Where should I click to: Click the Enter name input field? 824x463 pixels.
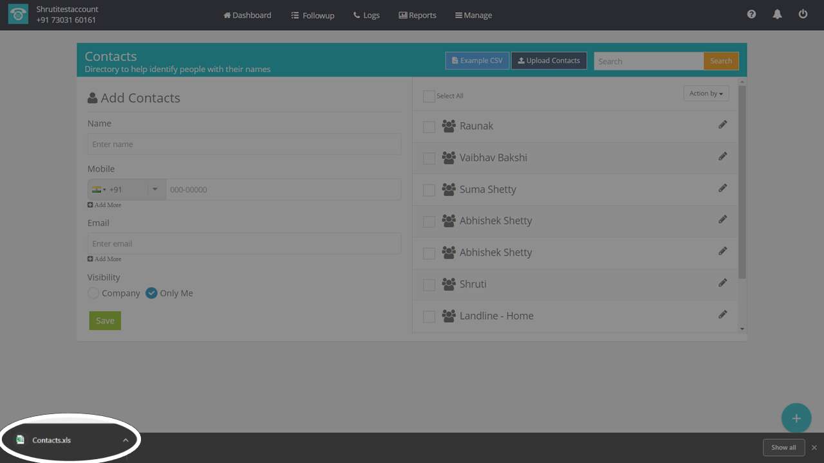pyautogui.click(x=244, y=144)
